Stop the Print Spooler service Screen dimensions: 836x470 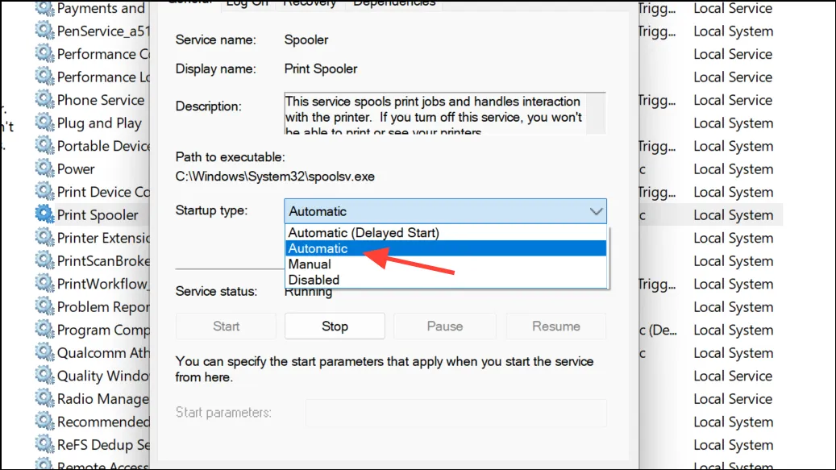pyautogui.click(x=335, y=327)
